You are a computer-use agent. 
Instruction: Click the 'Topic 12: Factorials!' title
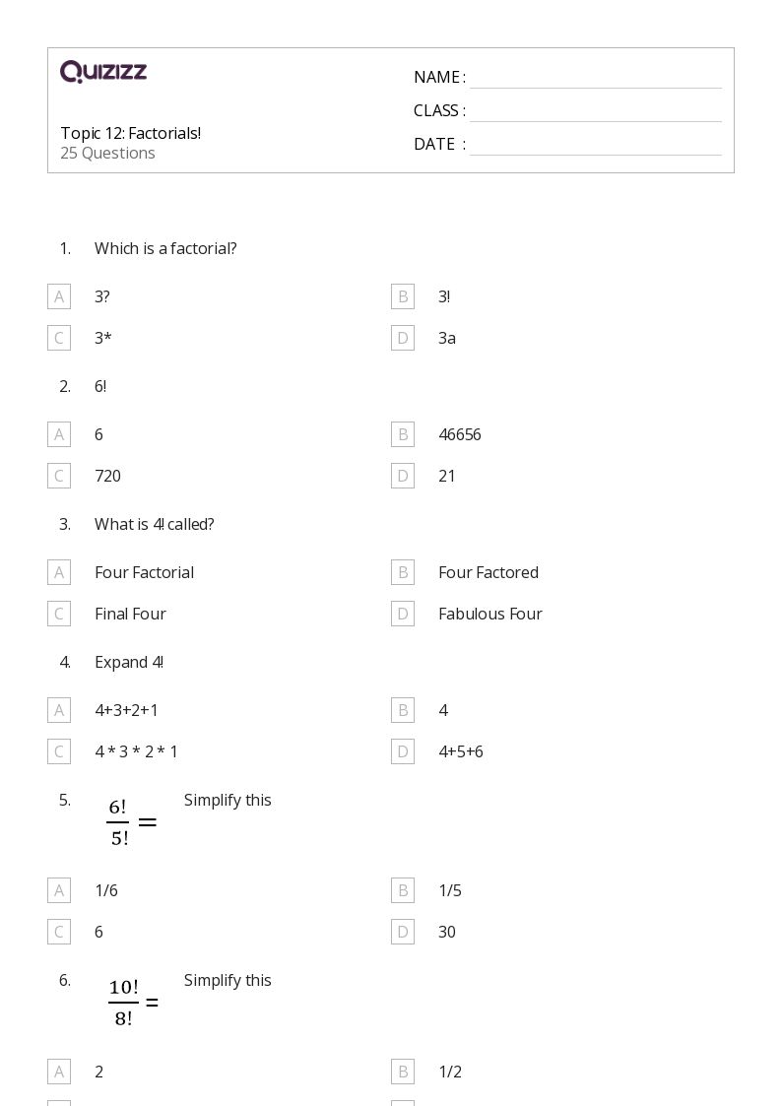click(x=131, y=133)
